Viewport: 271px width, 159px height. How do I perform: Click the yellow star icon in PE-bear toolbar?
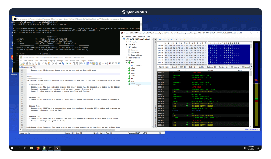tap(185, 40)
